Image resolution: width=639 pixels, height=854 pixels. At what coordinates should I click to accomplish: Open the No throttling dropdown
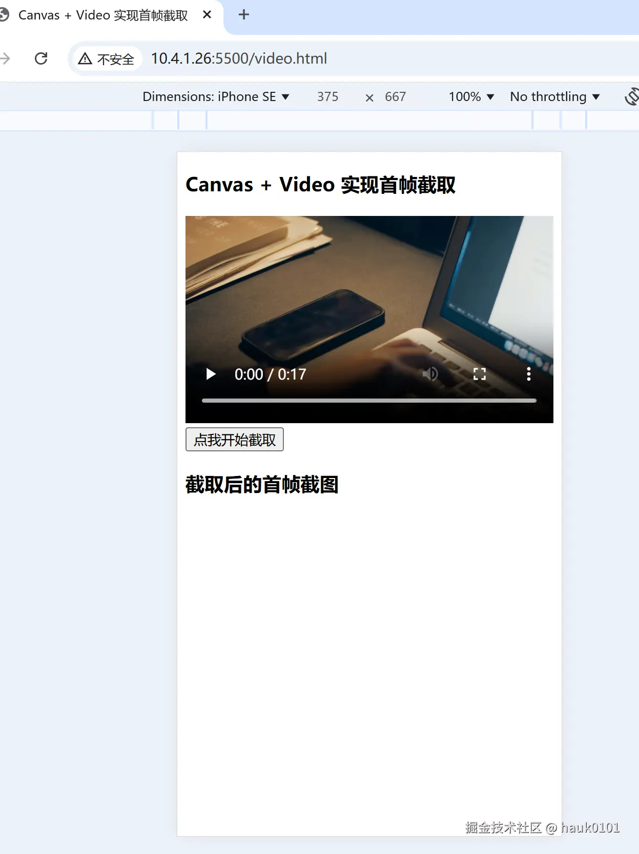(554, 96)
